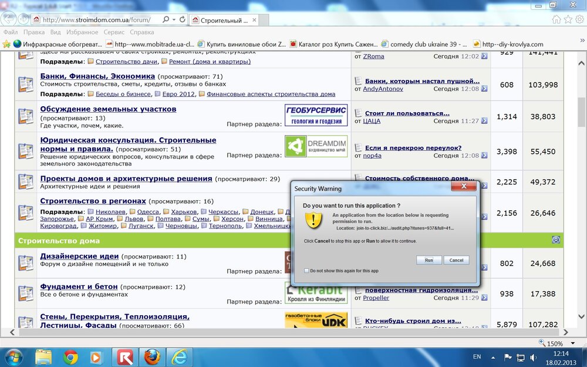Go to last post icon beside AndyAntonov
587x367 pixels.
[x=484, y=89]
